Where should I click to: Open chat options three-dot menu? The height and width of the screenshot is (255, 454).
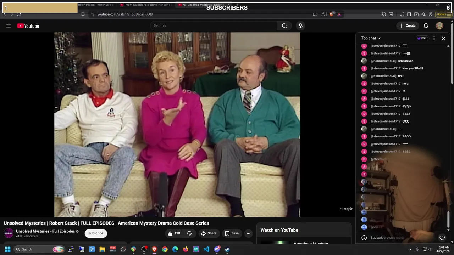tap(434, 38)
